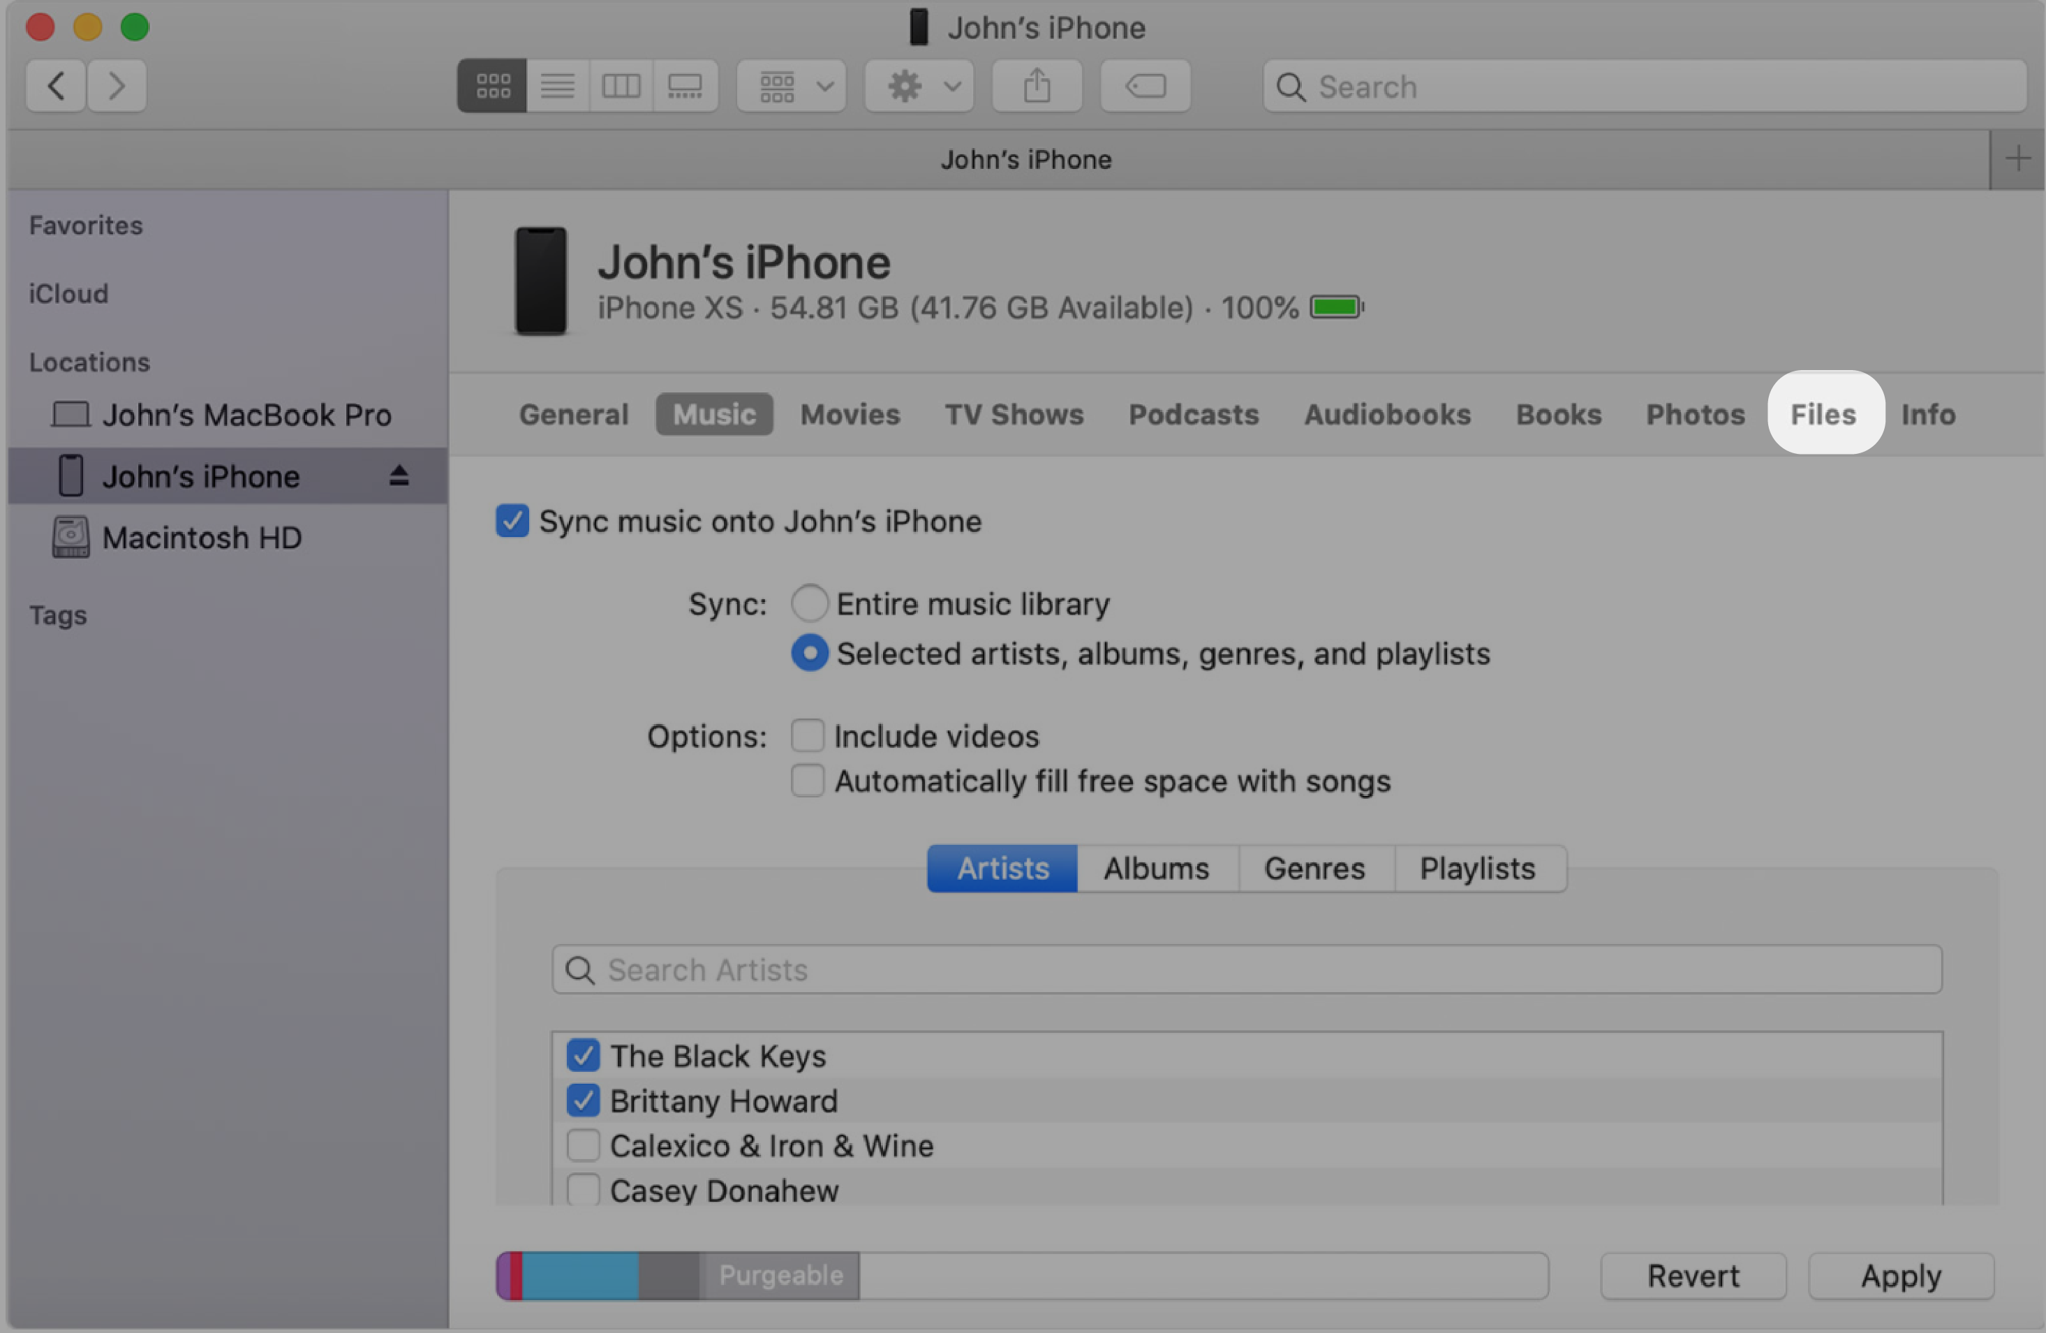Switch to the General tab
This screenshot has width=2046, height=1333.
click(x=572, y=413)
